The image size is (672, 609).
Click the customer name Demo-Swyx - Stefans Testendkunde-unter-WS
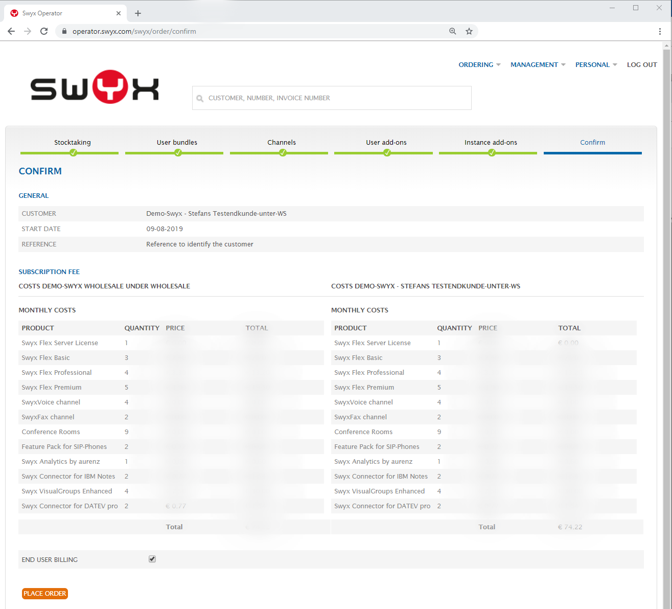(216, 214)
